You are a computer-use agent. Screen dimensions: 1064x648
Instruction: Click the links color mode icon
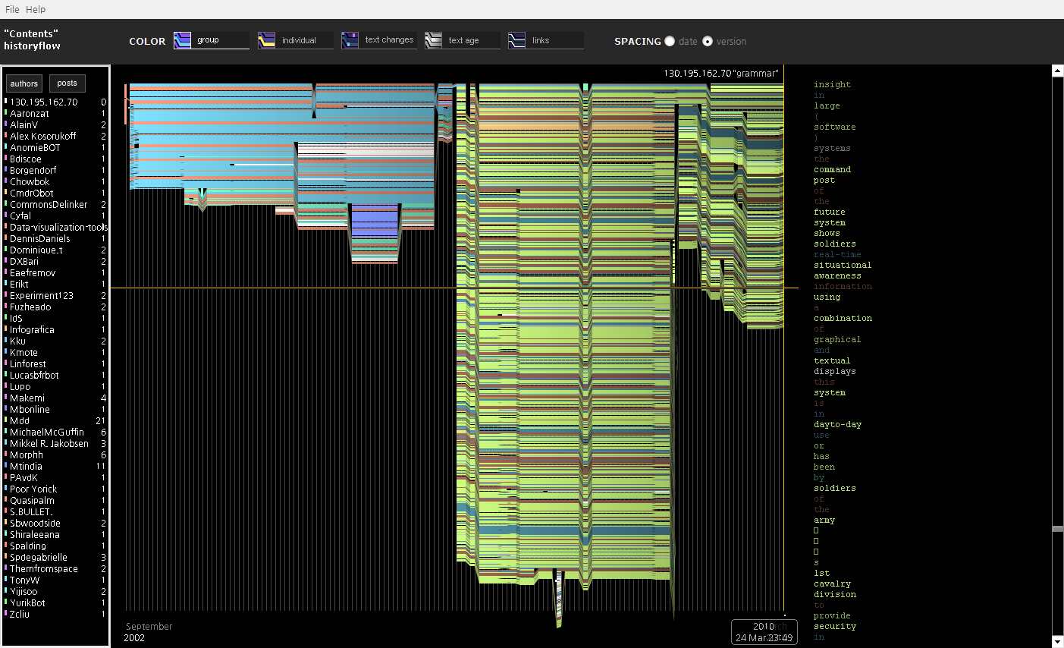pos(516,41)
